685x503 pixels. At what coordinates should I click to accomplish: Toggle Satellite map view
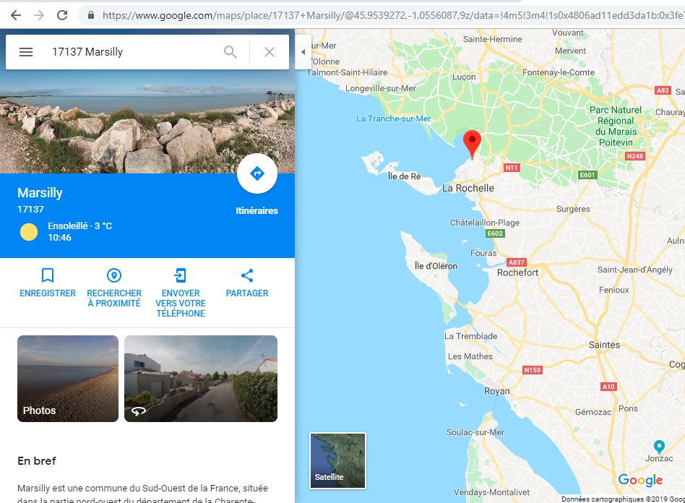pyautogui.click(x=337, y=460)
